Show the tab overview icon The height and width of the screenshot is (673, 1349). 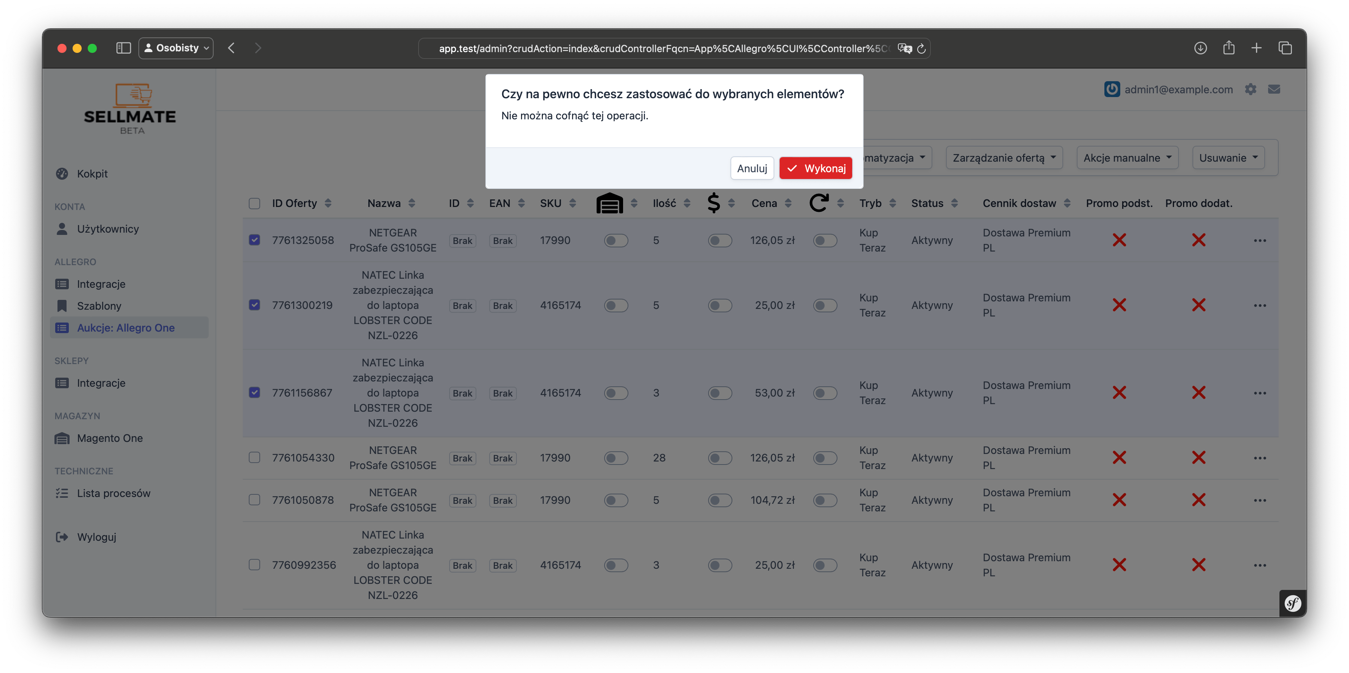pyautogui.click(x=1285, y=48)
